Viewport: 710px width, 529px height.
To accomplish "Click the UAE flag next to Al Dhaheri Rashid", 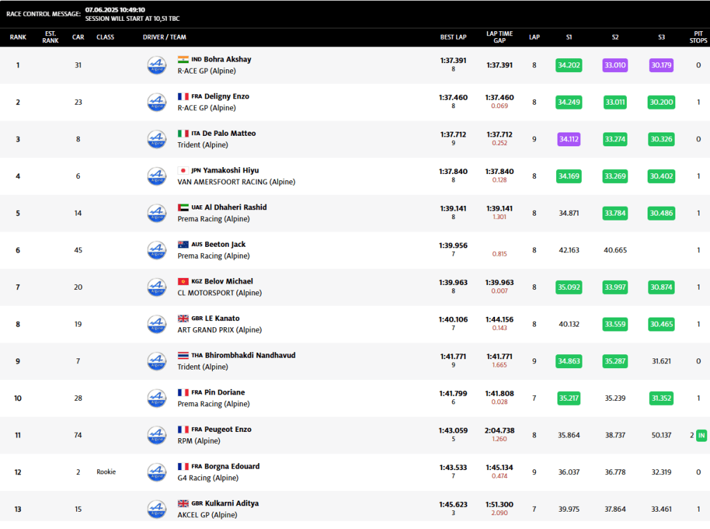I will (x=183, y=207).
